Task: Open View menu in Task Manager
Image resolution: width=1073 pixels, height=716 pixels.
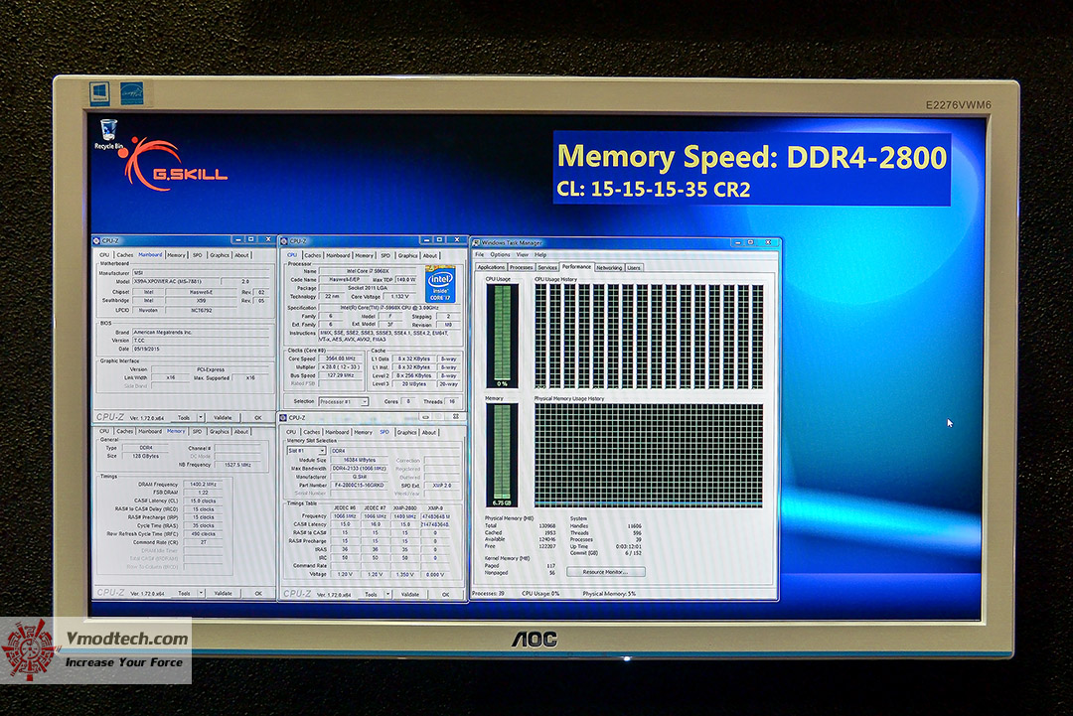Action: pyautogui.click(x=523, y=254)
